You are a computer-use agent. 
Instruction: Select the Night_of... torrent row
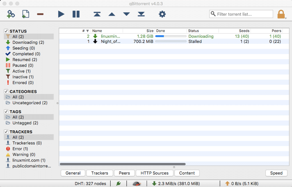174,41
